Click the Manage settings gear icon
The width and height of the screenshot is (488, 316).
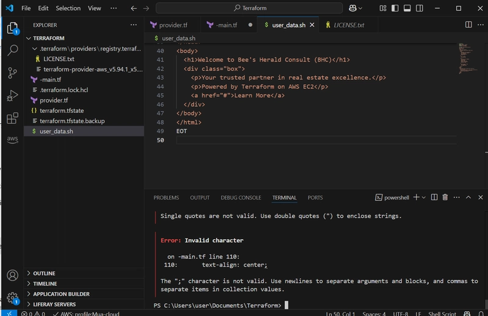pyautogui.click(x=12, y=298)
